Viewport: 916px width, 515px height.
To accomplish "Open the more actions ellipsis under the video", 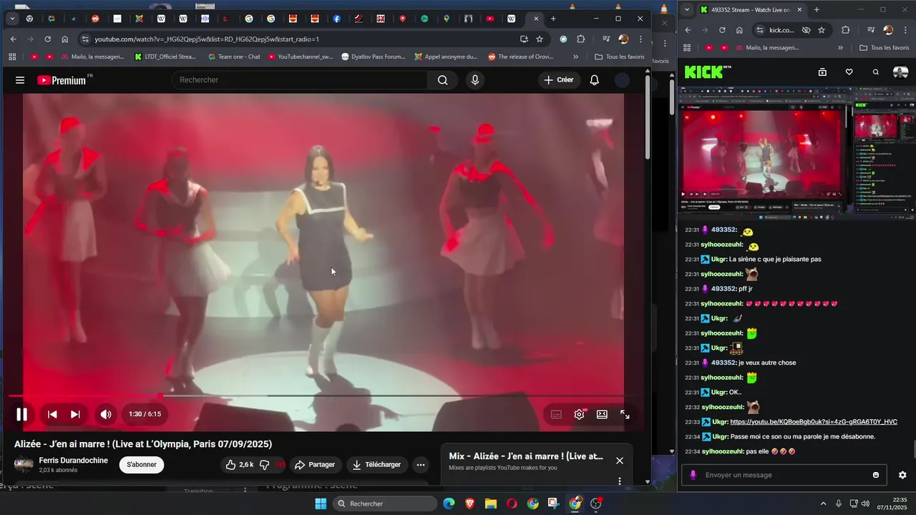I will coord(421,464).
